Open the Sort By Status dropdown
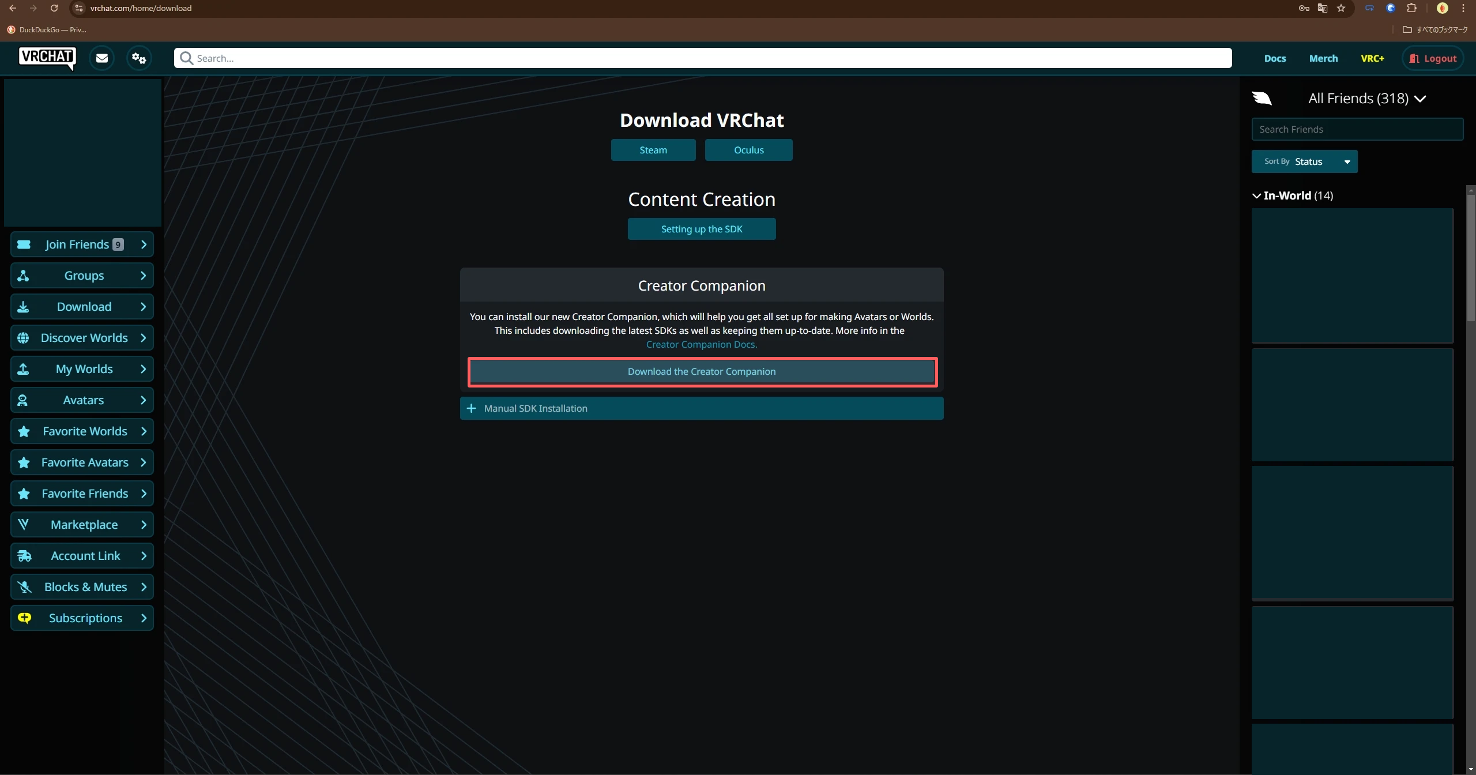Image resolution: width=1476 pixels, height=775 pixels. click(1304, 161)
